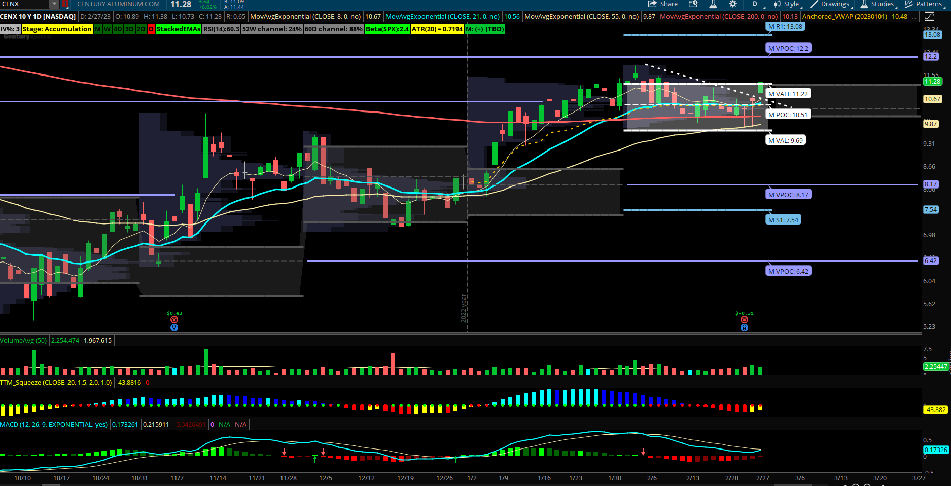Click the blue event icon near 2/23
Screen dimensions: 951x486
(744, 328)
